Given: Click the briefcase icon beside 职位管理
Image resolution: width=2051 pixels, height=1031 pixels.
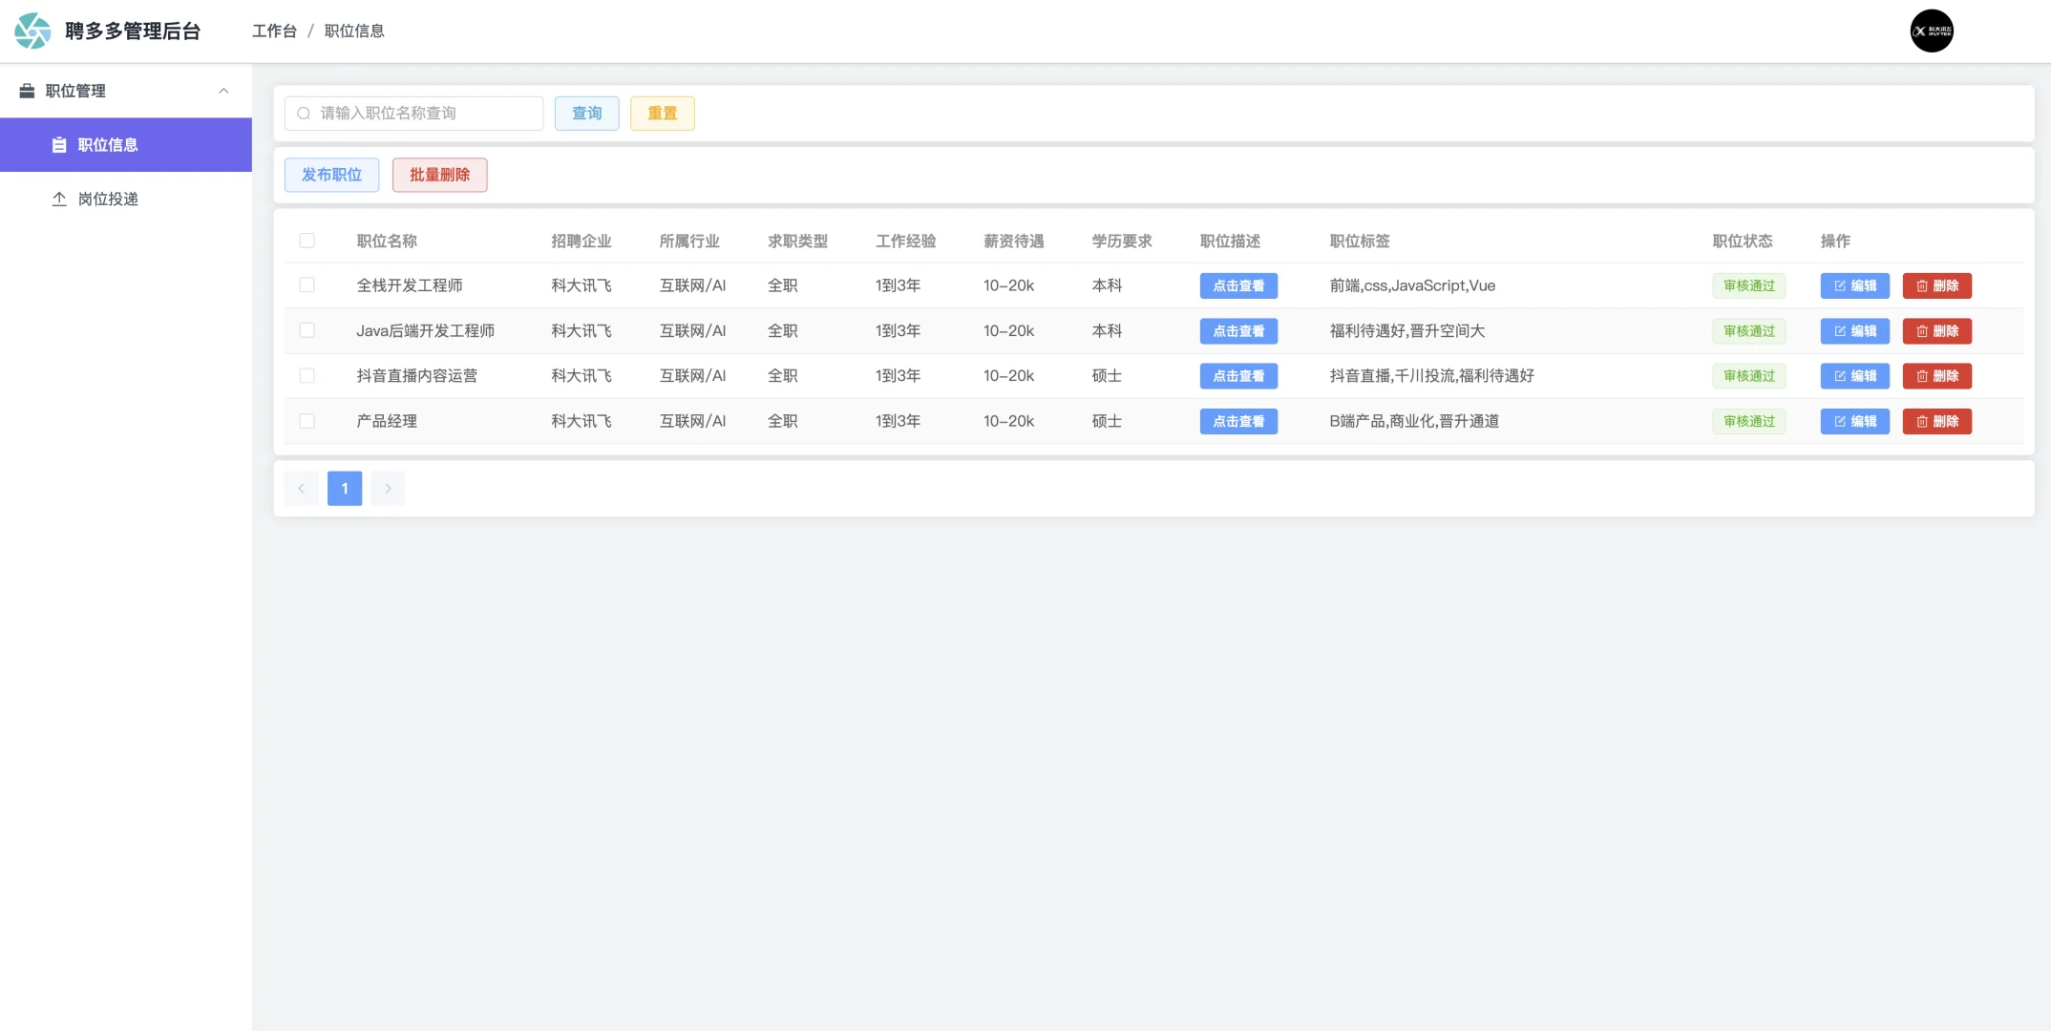Looking at the screenshot, I should pos(27,91).
